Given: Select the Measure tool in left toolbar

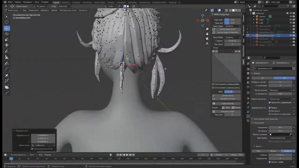Looking at the screenshot, I should click(x=7, y=57).
